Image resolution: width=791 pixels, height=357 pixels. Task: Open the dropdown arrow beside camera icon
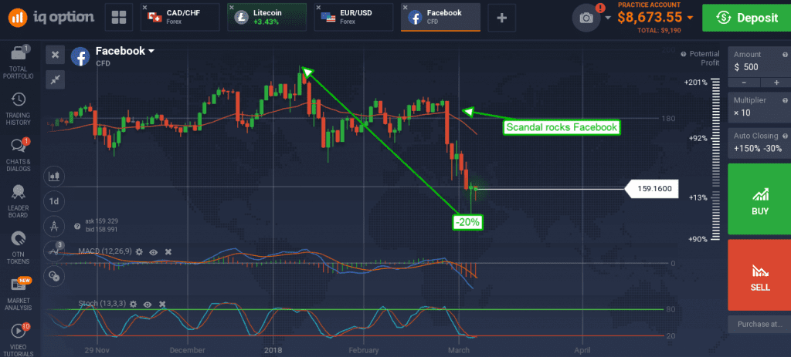(x=608, y=19)
